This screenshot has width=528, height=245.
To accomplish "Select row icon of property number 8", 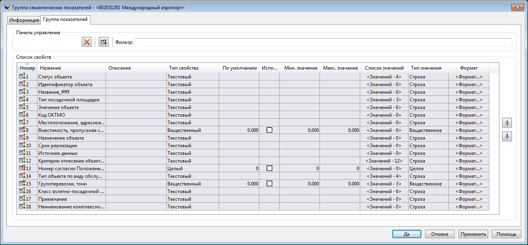I will tap(21, 130).
